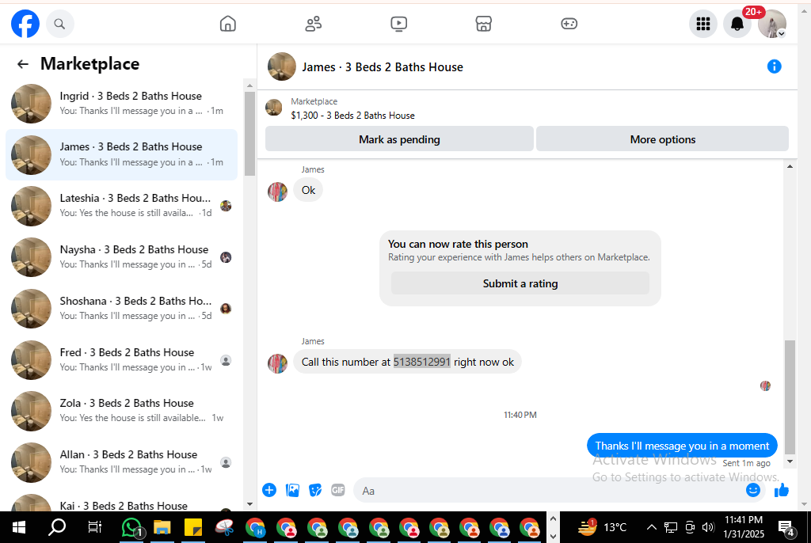Click chat messages scrollbar down arrow

click(790, 461)
